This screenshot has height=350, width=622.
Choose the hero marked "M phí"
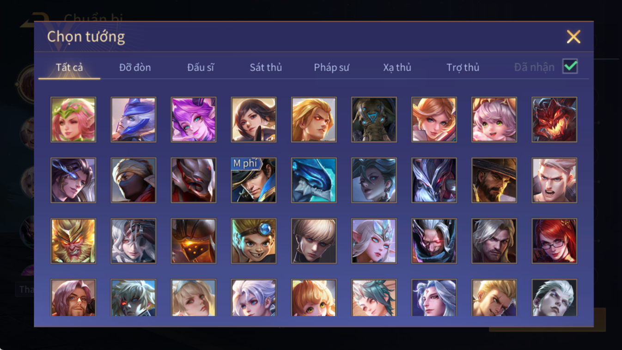coord(254,180)
